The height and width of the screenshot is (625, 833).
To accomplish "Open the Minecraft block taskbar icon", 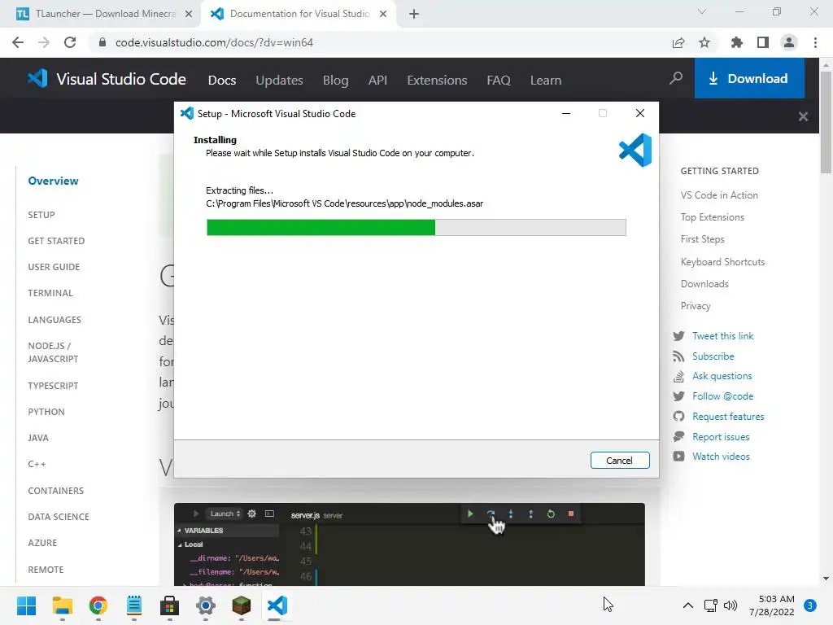I will tap(241, 605).
